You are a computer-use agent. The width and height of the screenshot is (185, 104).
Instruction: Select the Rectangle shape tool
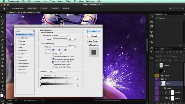2,82
